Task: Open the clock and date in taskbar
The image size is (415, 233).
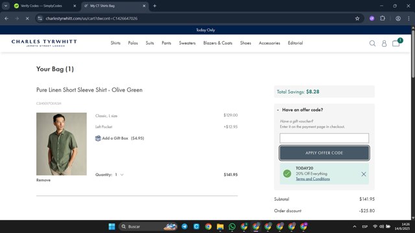Action: tap(402, 227)
